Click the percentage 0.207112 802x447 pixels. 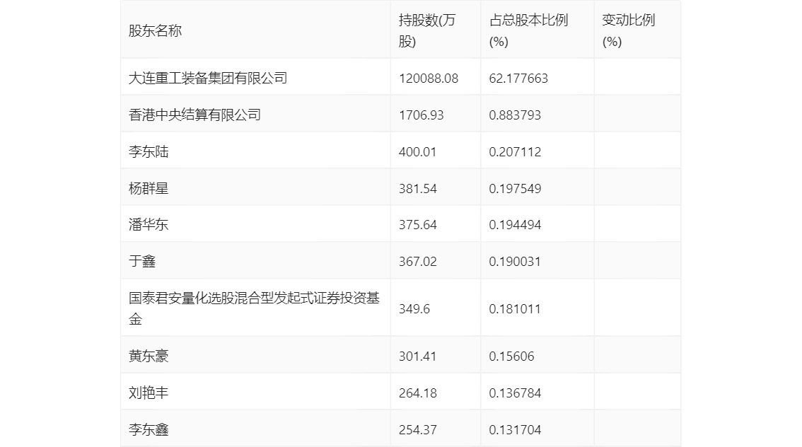click(515, 152)
